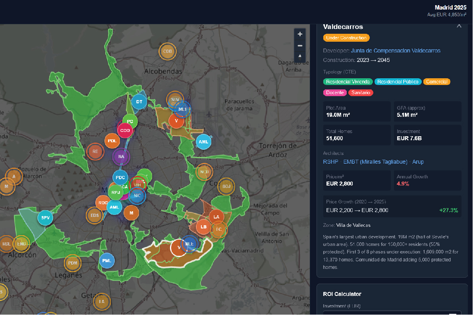Open Junta de Compensacion Valdecarros developer link
This screenshot has height=315, width=473.
(396, 50)
